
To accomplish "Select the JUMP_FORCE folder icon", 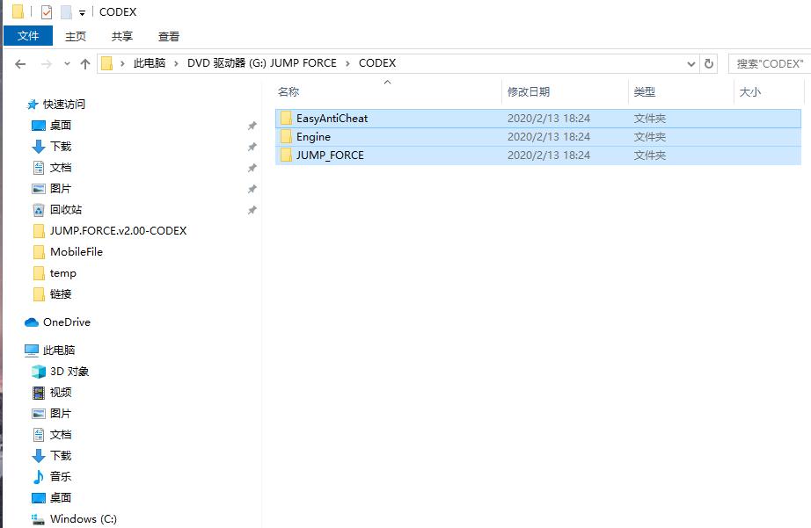I will pyautogui.click(x=286, y=155).
